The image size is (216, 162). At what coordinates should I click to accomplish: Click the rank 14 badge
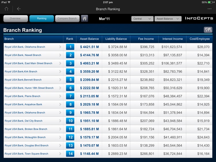point(70,154)
